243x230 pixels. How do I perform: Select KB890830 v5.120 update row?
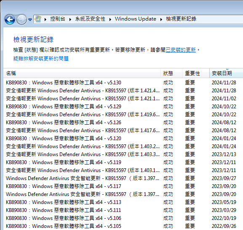(x=123, y=139)
